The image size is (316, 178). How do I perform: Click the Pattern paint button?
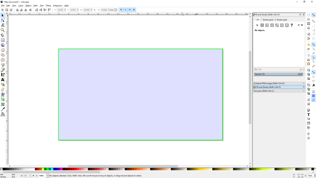(x=282, y=25)
